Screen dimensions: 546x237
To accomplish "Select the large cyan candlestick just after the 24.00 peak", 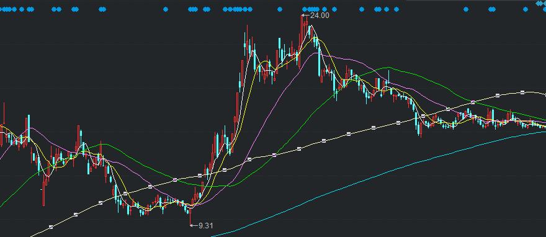I will coord(320,61).
